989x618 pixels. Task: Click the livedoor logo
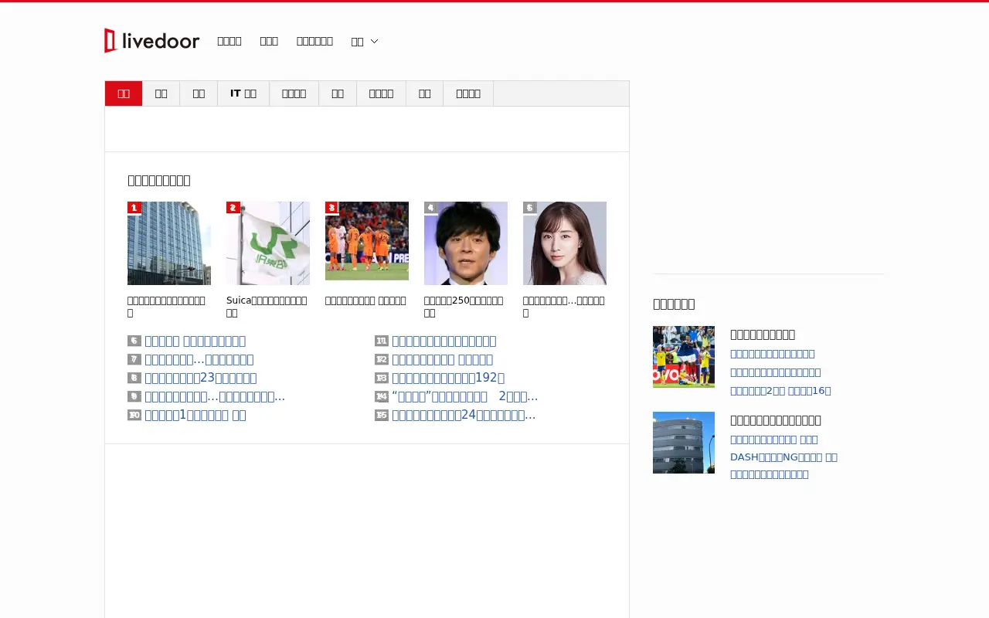click(x=152, y=41)
